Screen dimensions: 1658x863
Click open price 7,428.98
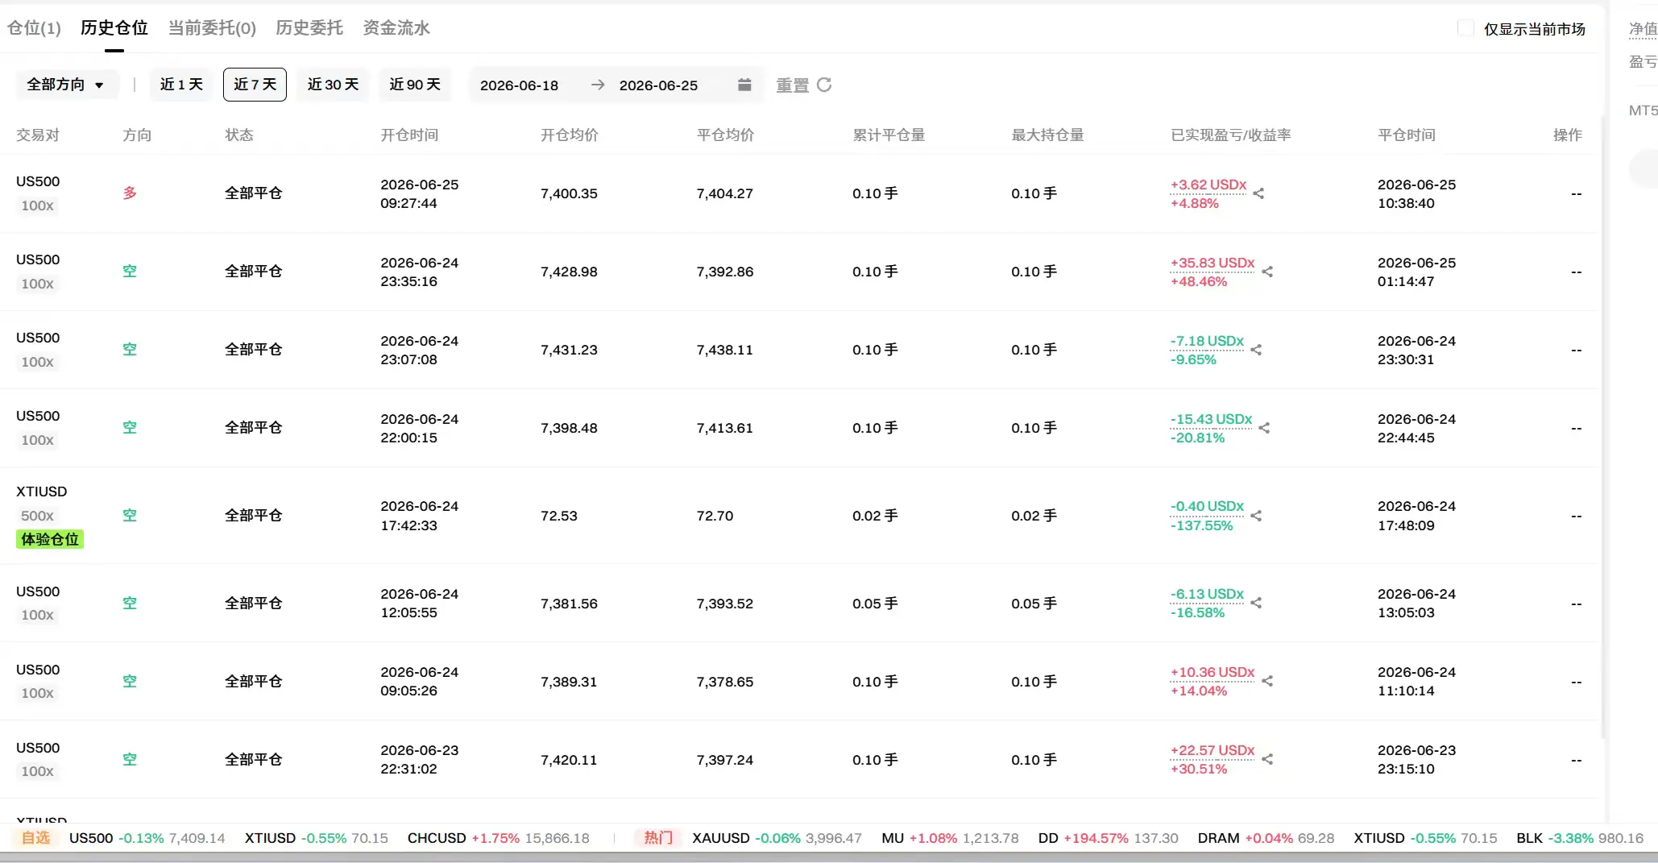569,272
